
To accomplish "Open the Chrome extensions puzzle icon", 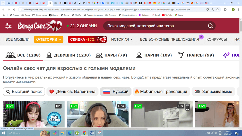I will [225, 10].
